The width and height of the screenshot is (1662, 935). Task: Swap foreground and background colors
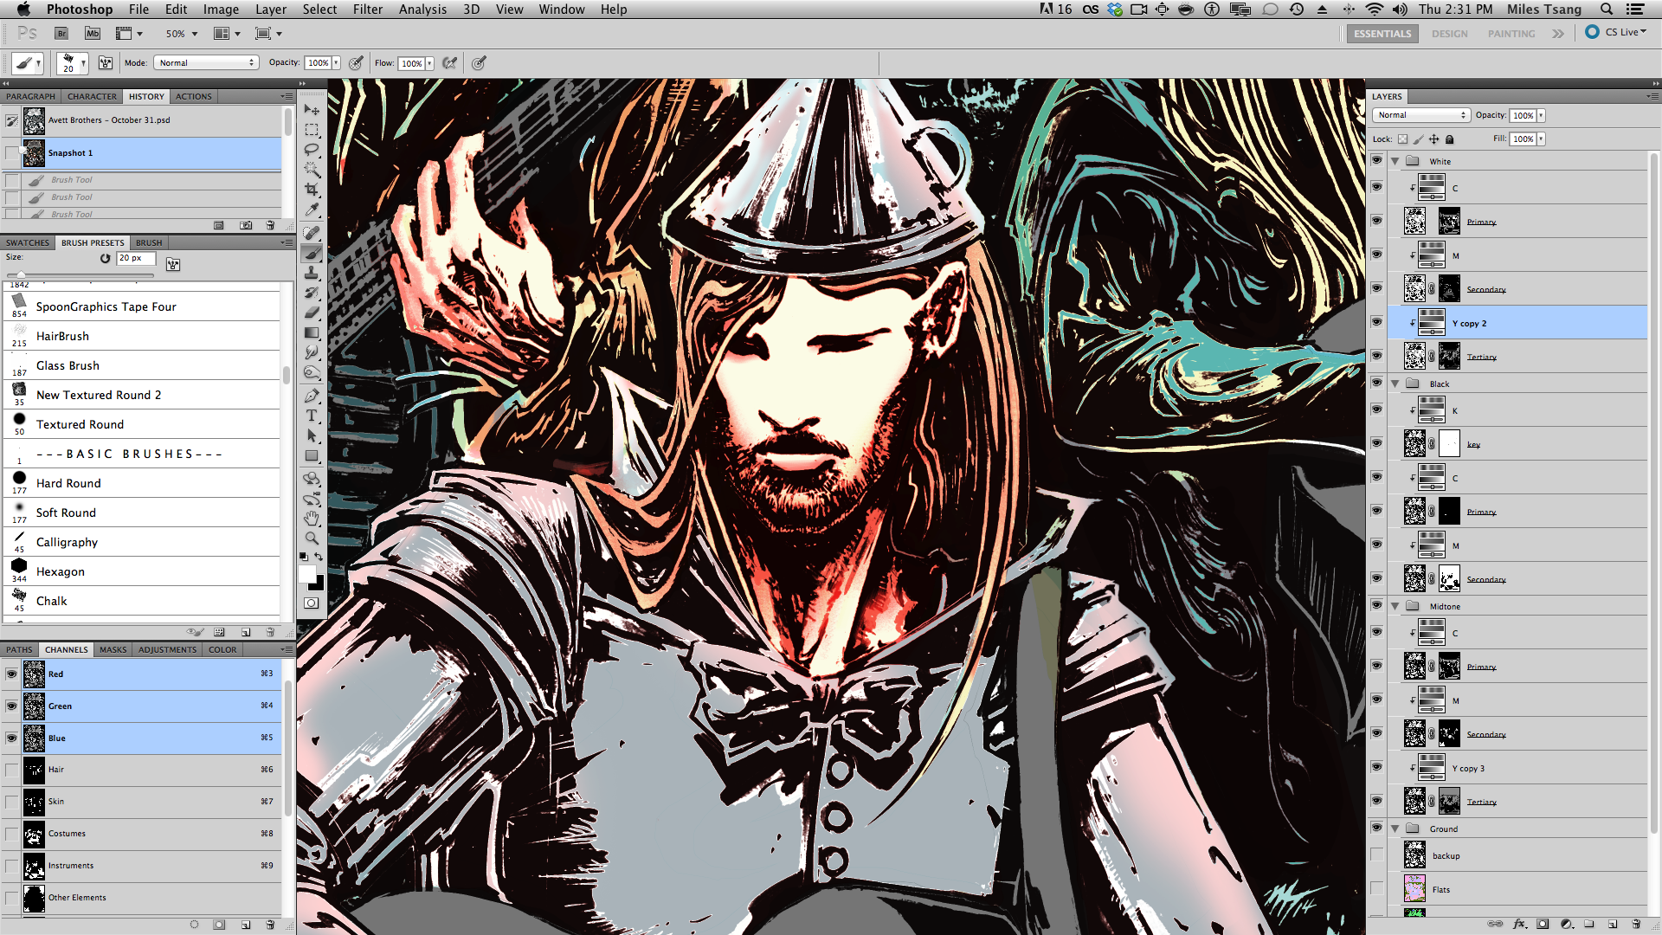coord(319,557)
